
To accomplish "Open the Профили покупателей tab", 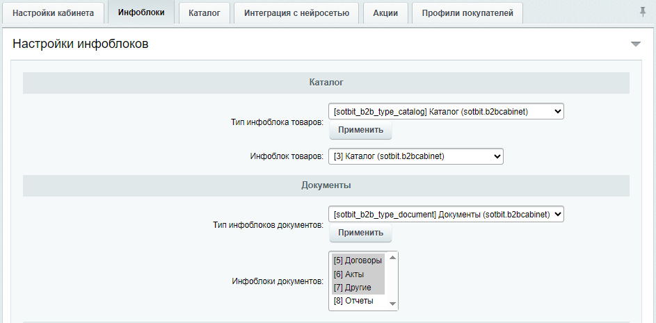I will coord(467,13).
